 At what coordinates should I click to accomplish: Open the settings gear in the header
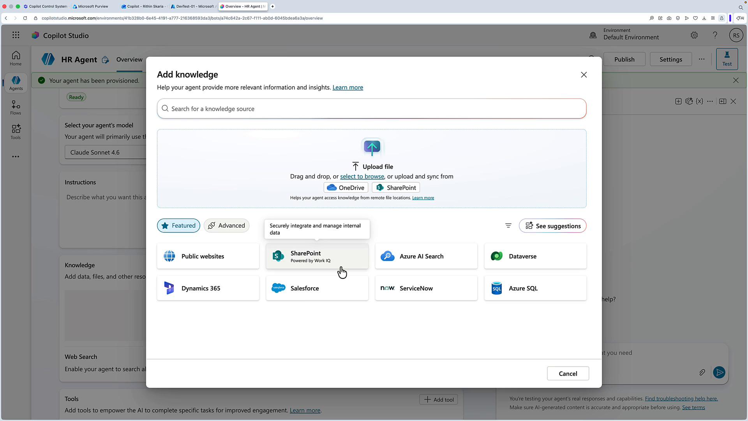694,35
